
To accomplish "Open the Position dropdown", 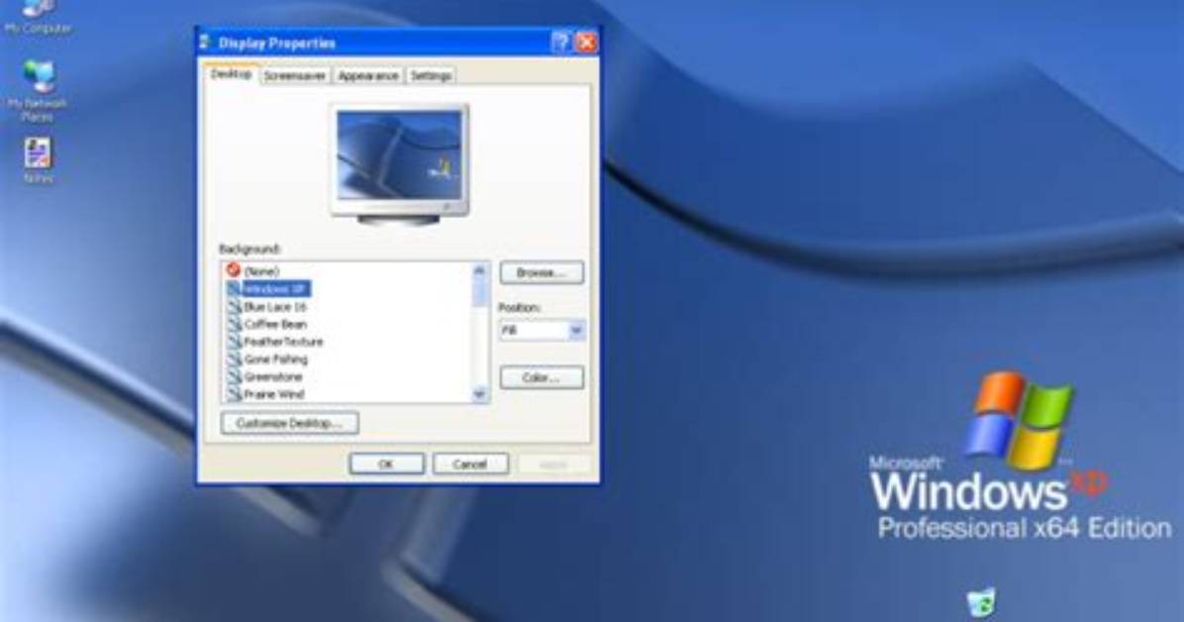I will (x=576, y=330).
